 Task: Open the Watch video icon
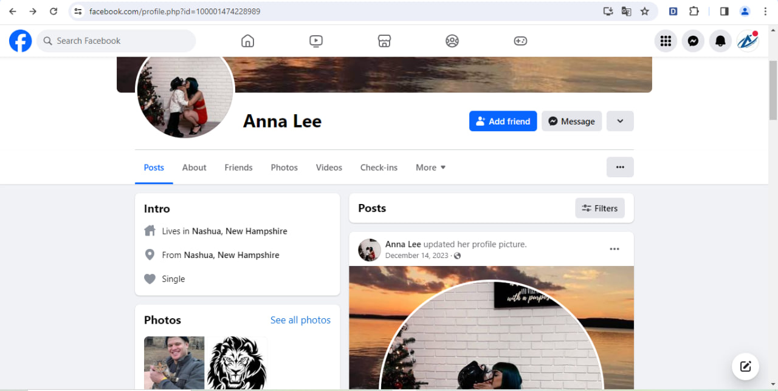(315, 41)
